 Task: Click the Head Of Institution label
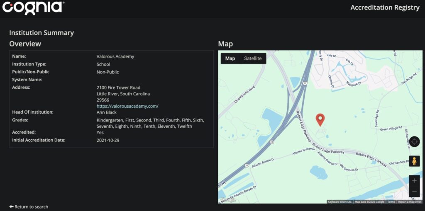tap(33, 112)
